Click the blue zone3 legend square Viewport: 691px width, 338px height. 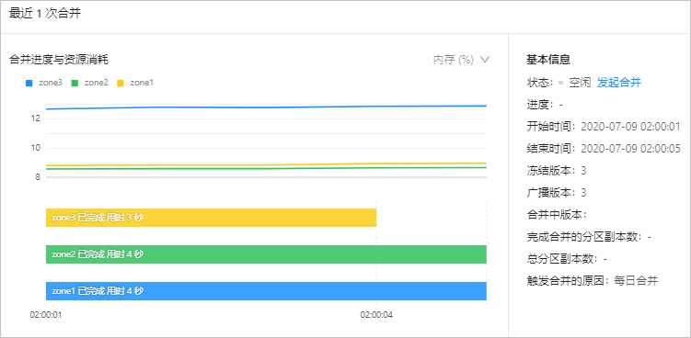[29, 83]
